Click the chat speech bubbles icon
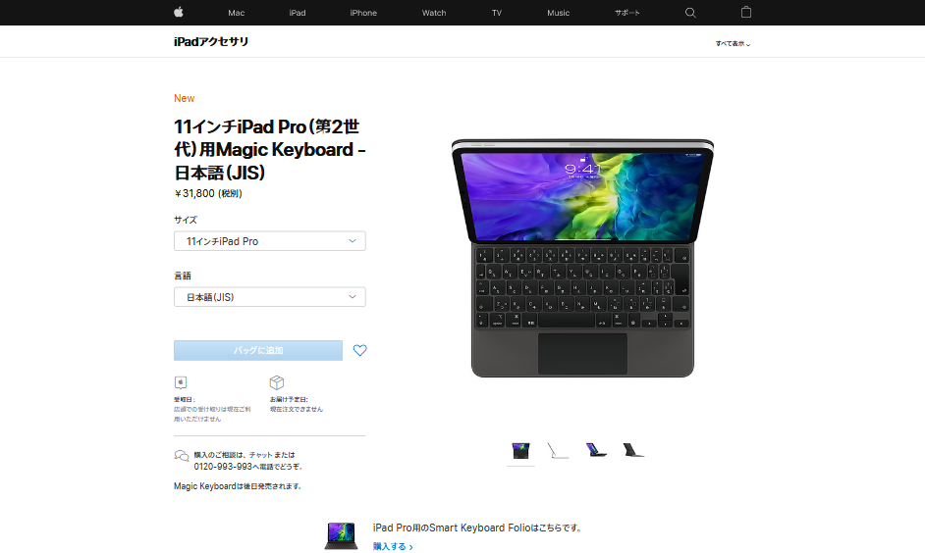The width and height of the screenshot is (925, 553). (182, 456)
